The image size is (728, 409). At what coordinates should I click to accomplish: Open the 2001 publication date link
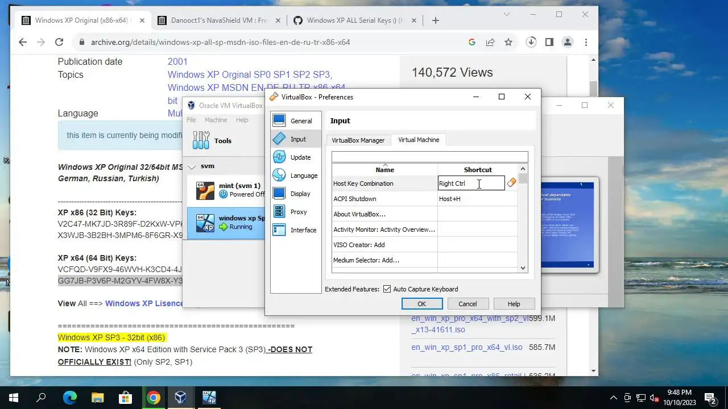177,61
